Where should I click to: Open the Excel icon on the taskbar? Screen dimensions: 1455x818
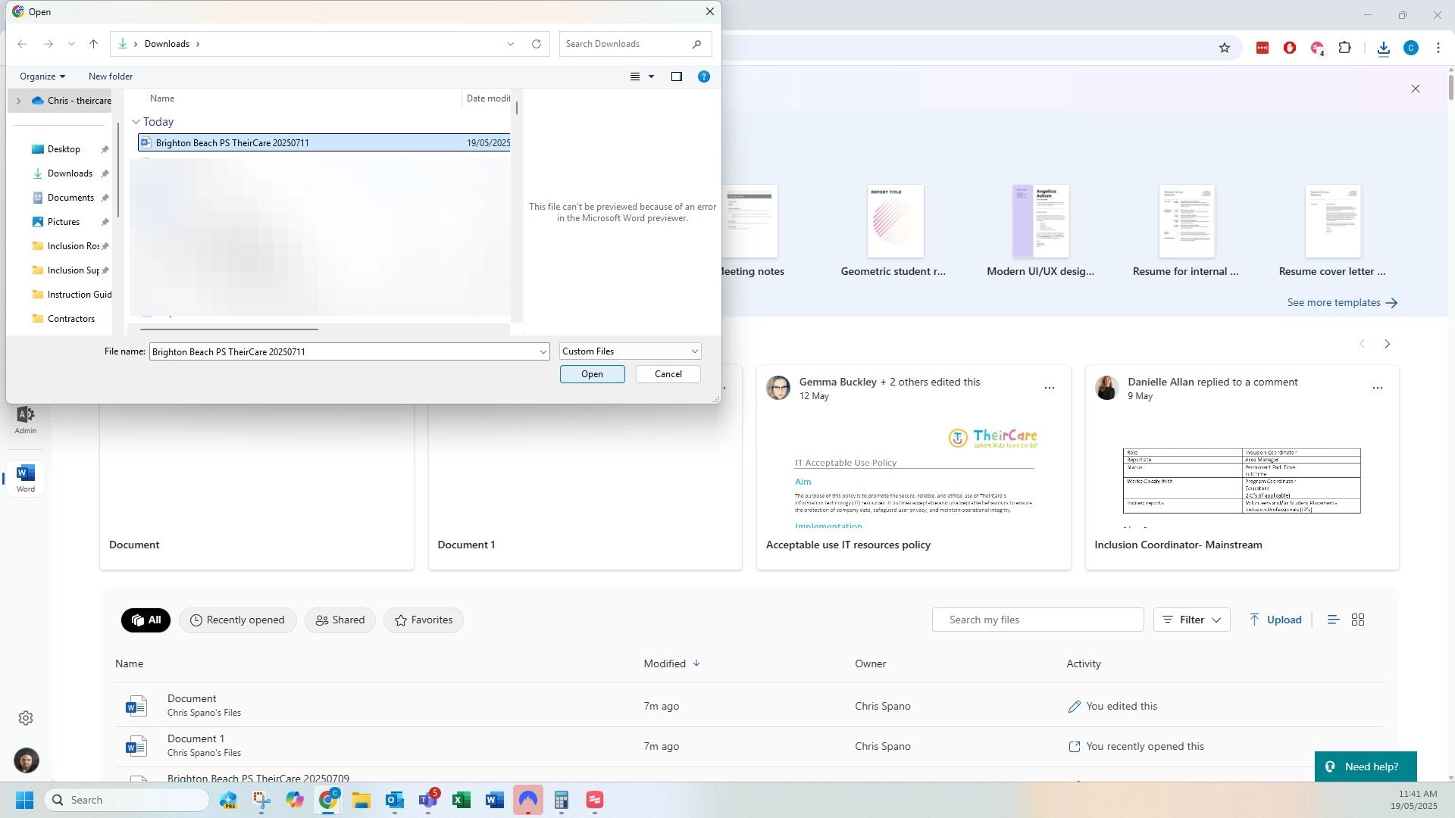pyautogui.click(x=462, y=800)
